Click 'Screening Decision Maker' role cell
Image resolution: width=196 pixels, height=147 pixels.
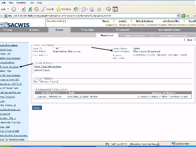[82, 96]
